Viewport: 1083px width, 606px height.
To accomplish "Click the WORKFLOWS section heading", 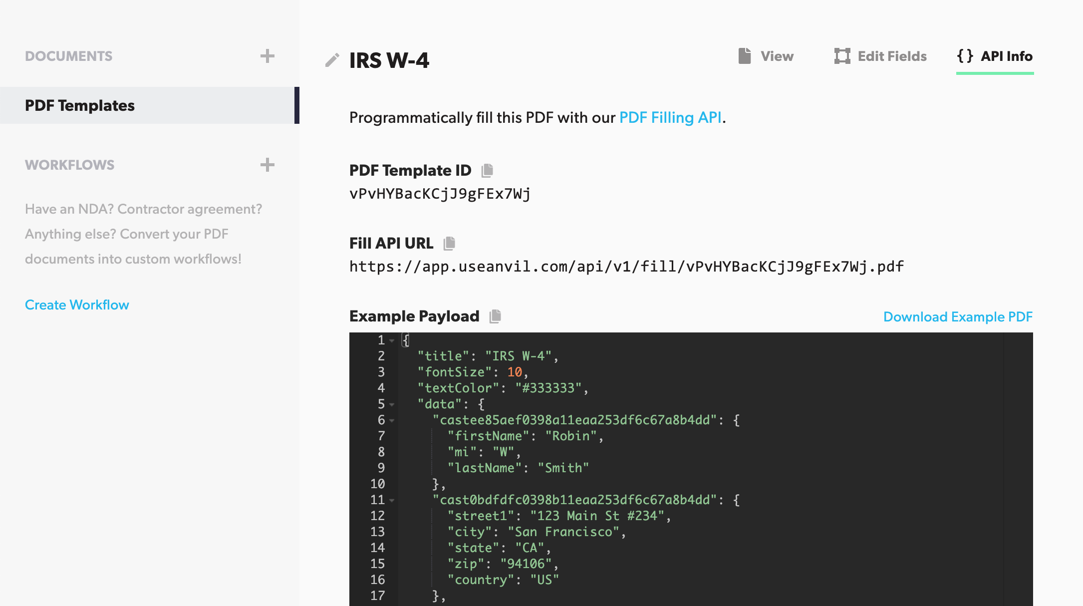I will pyautogui.click(x=70, y=165).
